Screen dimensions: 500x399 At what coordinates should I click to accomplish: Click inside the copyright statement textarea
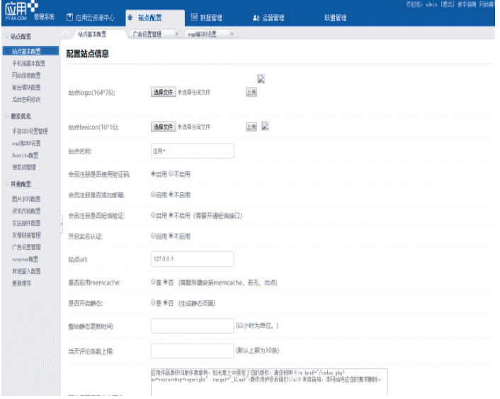coord(269,383)
